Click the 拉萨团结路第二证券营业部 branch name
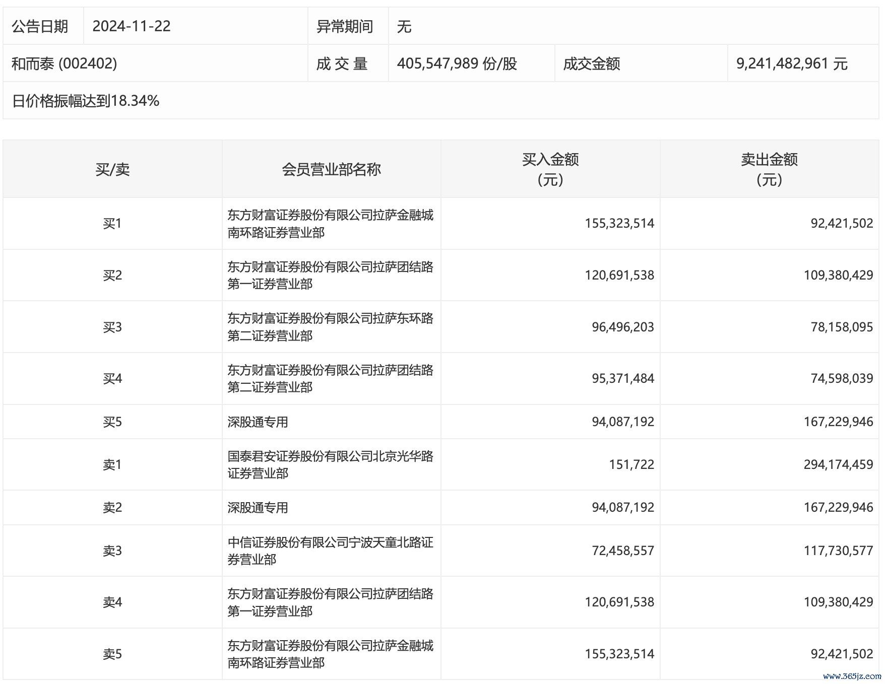This screenshot has width=885, height=684. click(x=330, y=378)
